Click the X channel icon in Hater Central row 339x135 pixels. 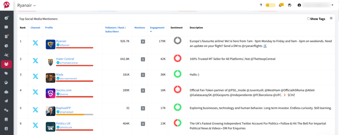pos(35,61)
